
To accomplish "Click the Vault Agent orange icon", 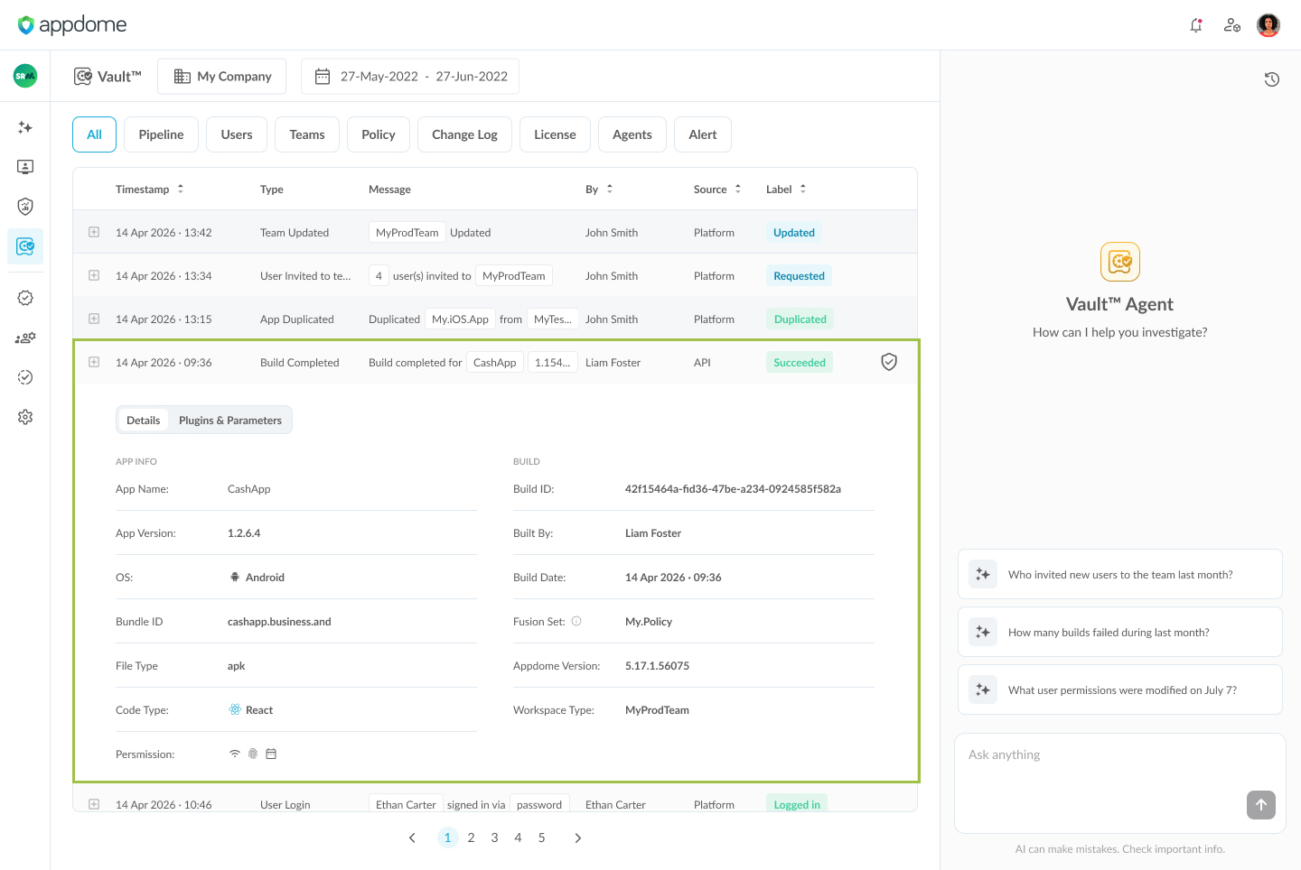I will [1120, 262].
